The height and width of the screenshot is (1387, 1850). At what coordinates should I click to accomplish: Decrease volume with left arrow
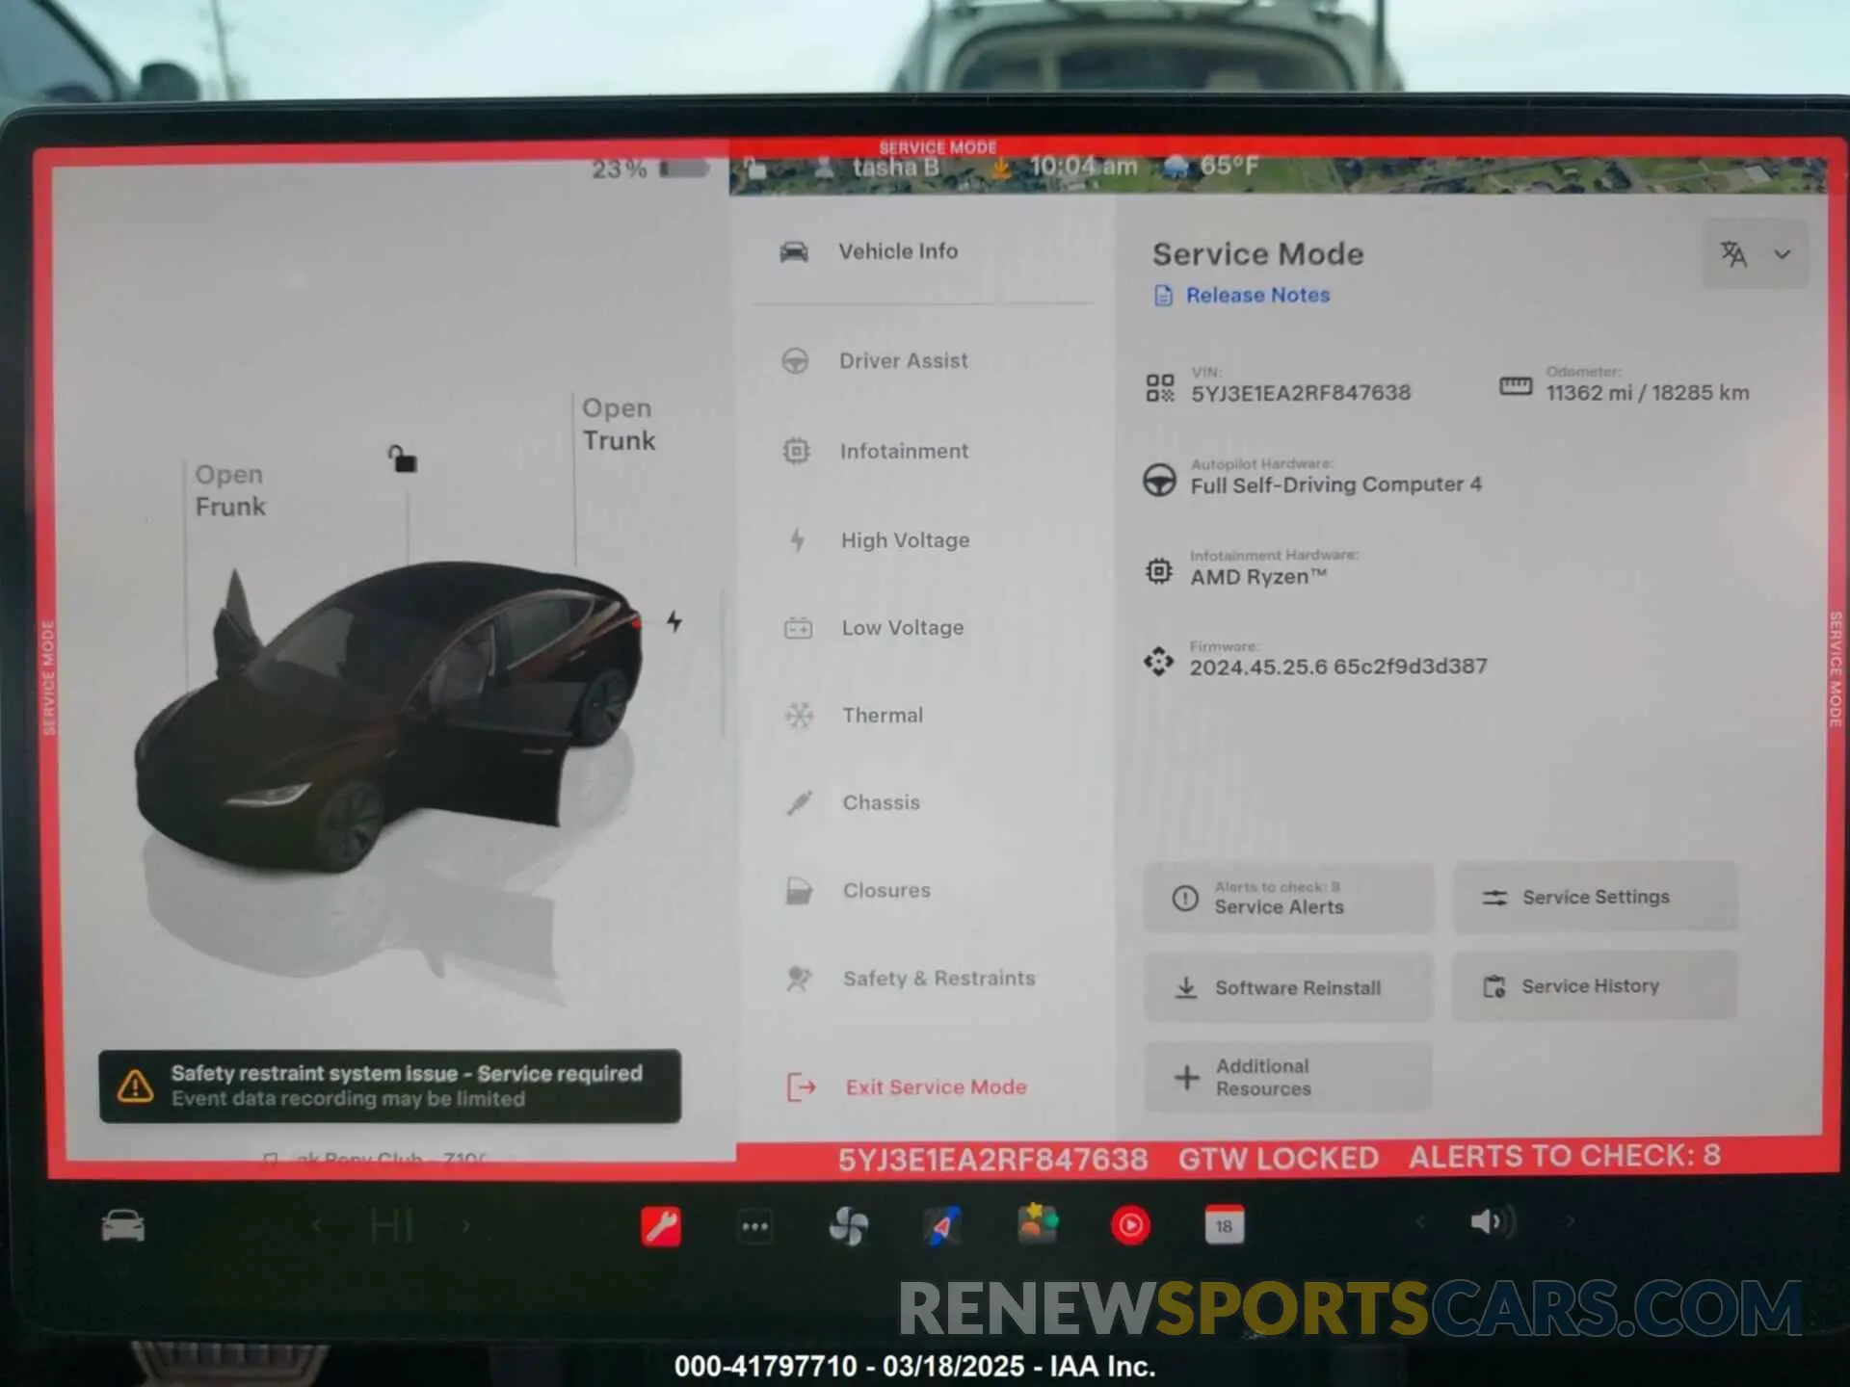point(1420,1222)
